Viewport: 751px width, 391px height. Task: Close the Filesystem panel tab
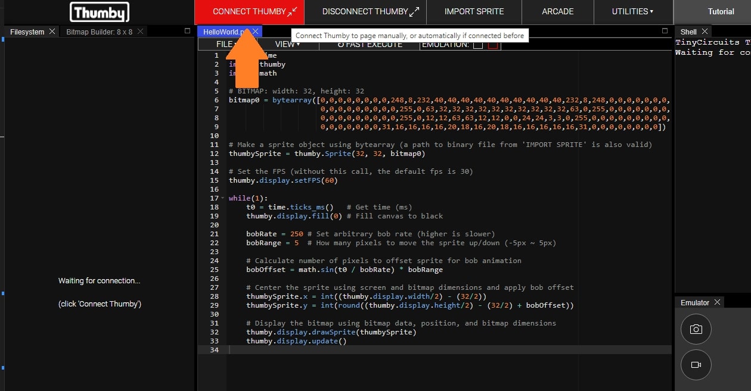tap(52, 32)
